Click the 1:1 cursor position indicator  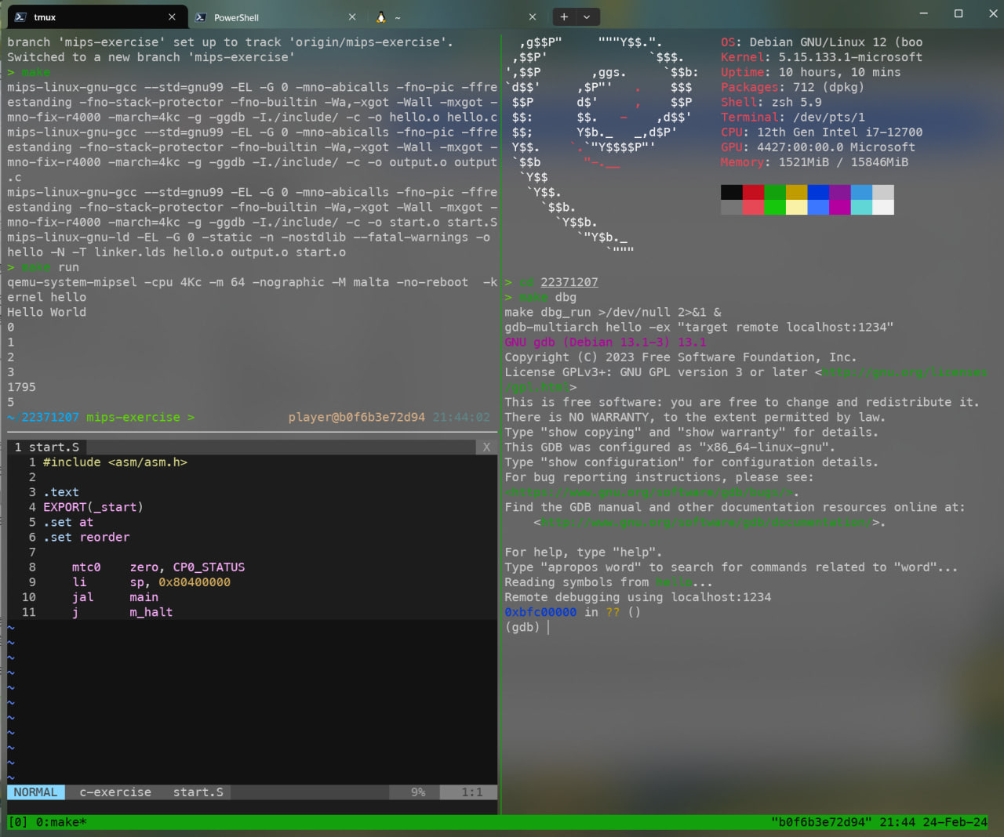click(471, 792)
